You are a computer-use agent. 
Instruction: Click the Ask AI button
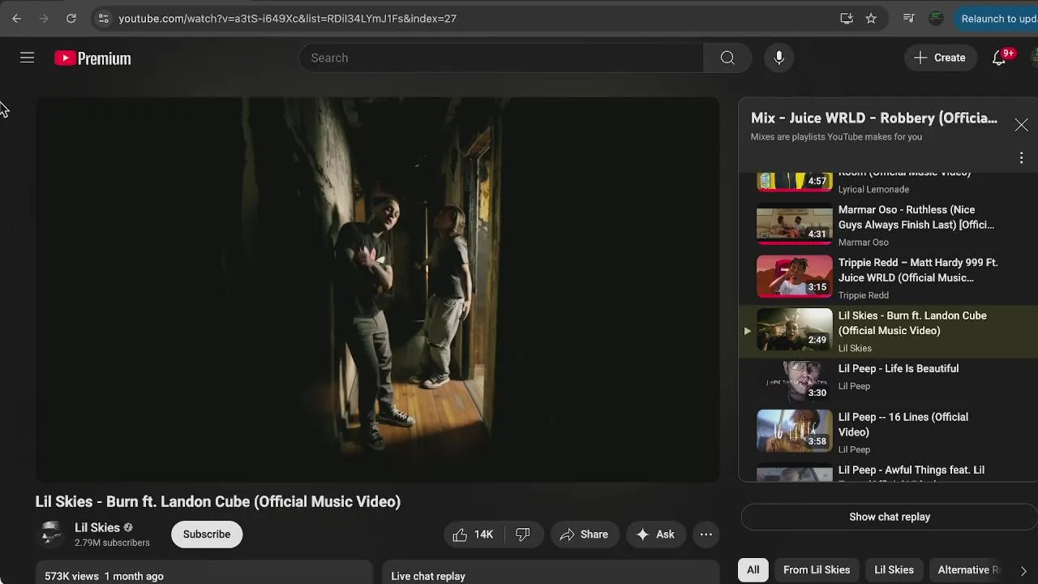(x=655, y=534)
